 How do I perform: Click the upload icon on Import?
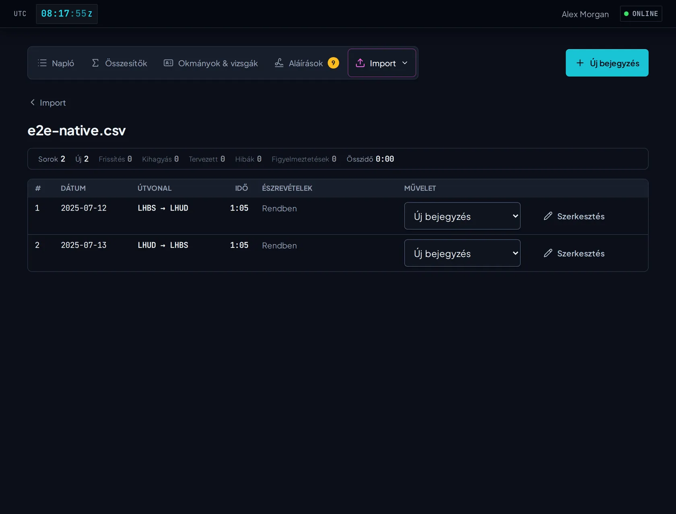click(x=360, y=63)
